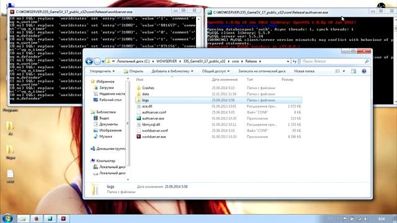
Task: Click the authserver.exe console title icon
Action: [x=210, y=12]
